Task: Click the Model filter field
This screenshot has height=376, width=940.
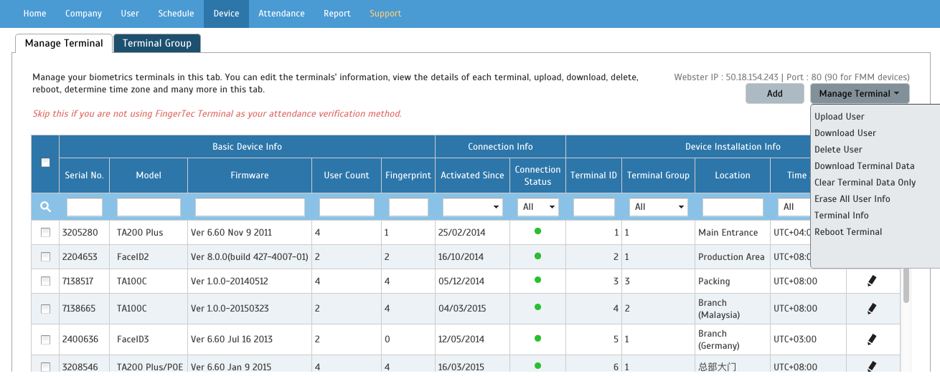Action: pos(149,207)
